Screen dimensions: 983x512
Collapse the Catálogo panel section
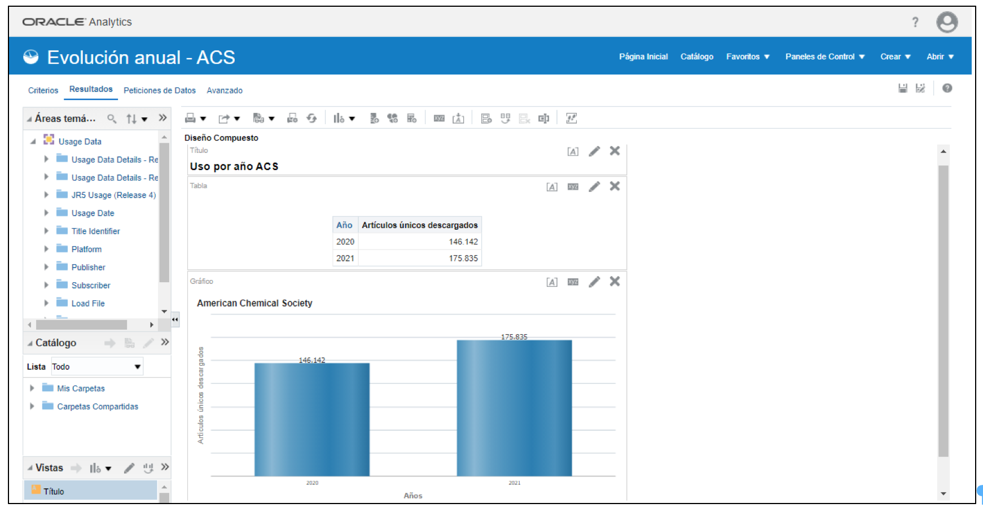pos(30,343)
